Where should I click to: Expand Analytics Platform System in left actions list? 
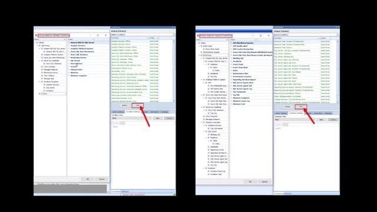click(69, 48)
